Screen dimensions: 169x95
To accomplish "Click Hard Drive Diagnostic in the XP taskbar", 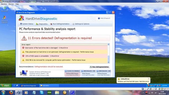I will 30,85.
